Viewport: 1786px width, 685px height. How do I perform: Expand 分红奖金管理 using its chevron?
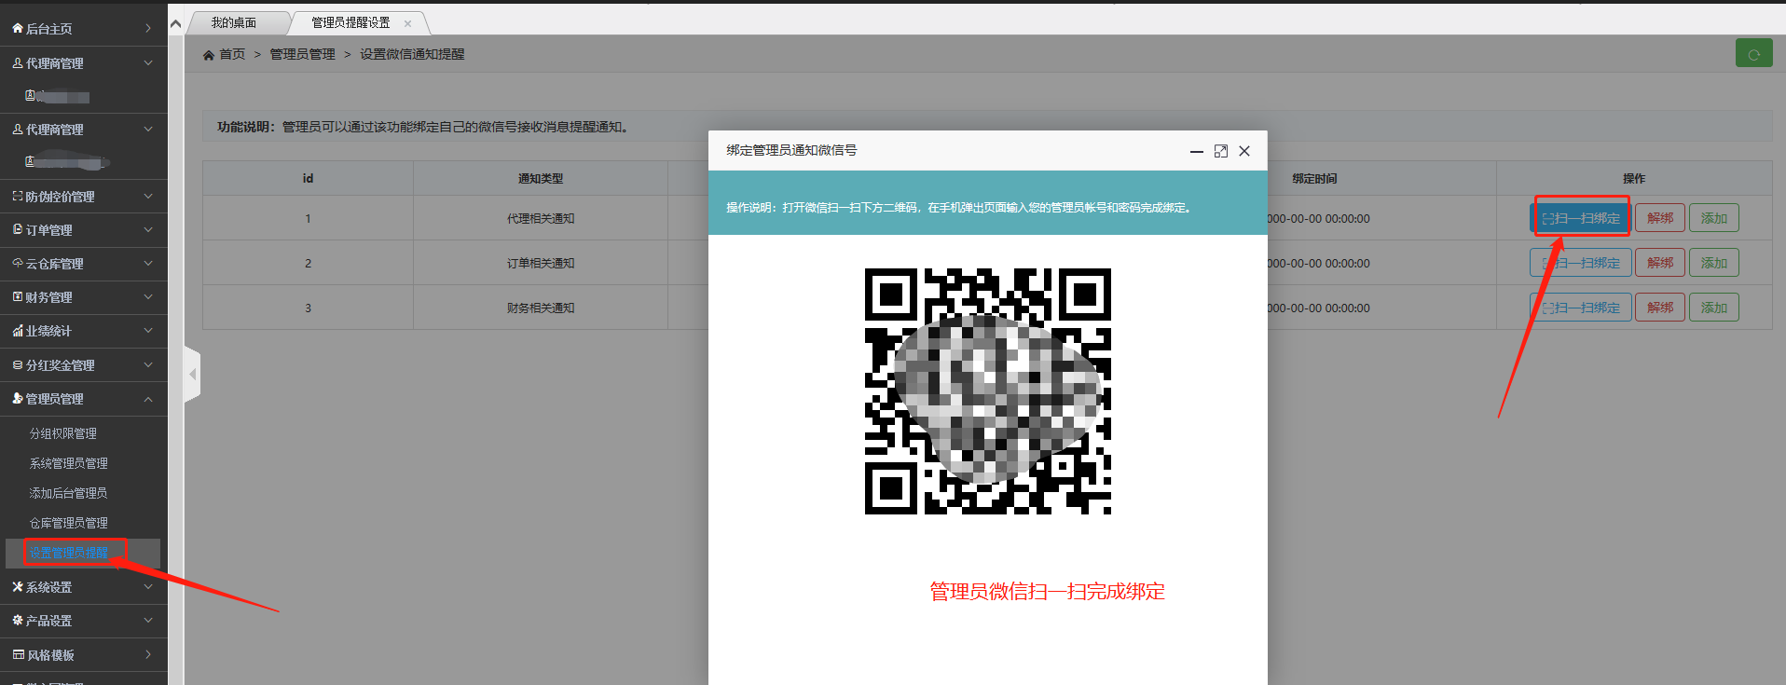point(148,365)
